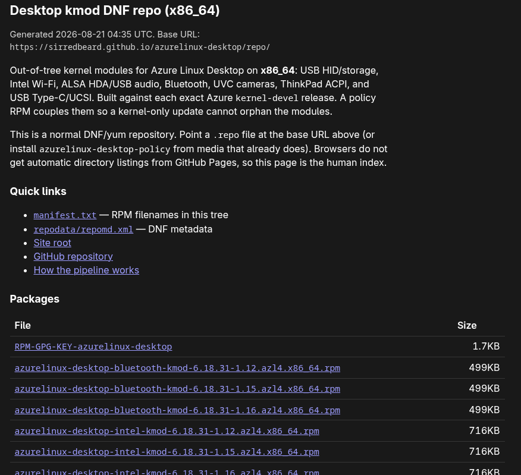
Task: Click 499KB size for bluetooth-kmod 1.15
Action: (x=485, y=388)
